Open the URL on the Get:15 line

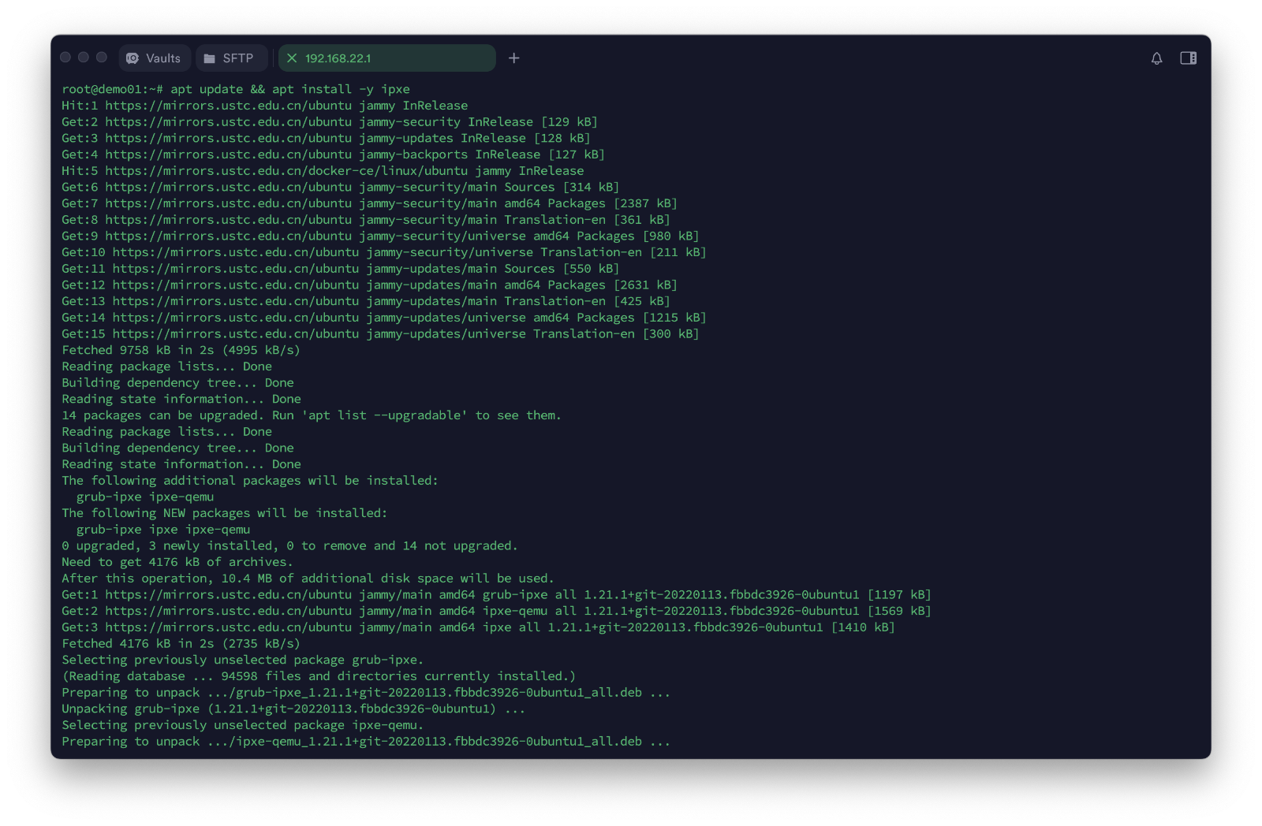[x=235, y=334]
